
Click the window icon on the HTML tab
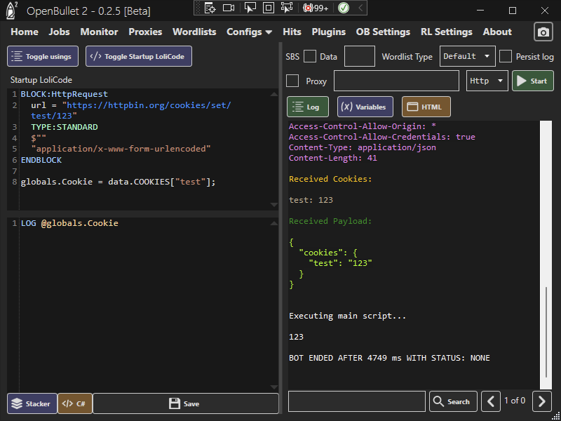pos(412,107)
